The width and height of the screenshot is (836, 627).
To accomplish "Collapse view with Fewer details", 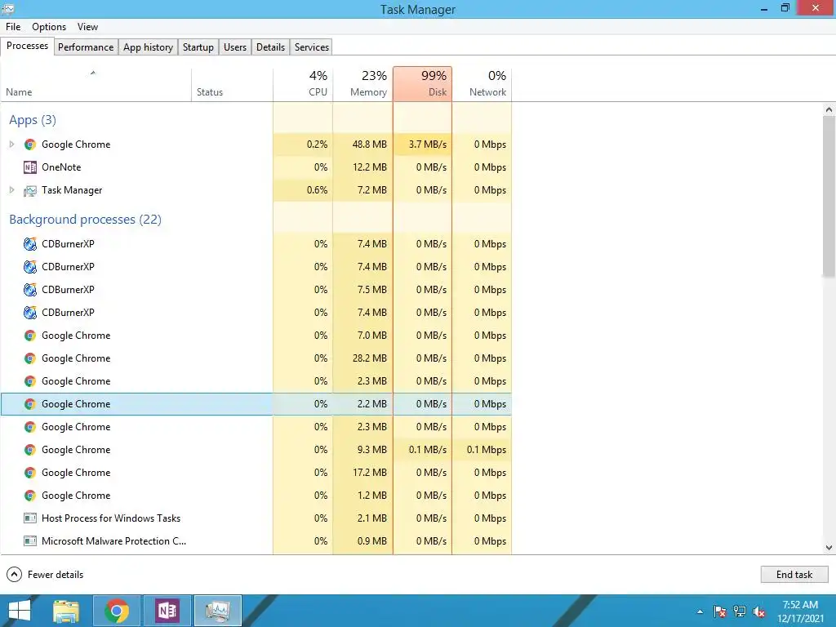I will coord(45,574).
